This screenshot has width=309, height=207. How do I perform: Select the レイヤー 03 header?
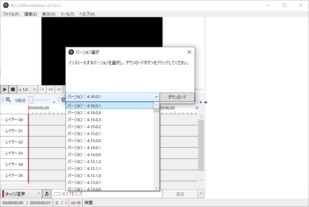(x=14, y=153)
